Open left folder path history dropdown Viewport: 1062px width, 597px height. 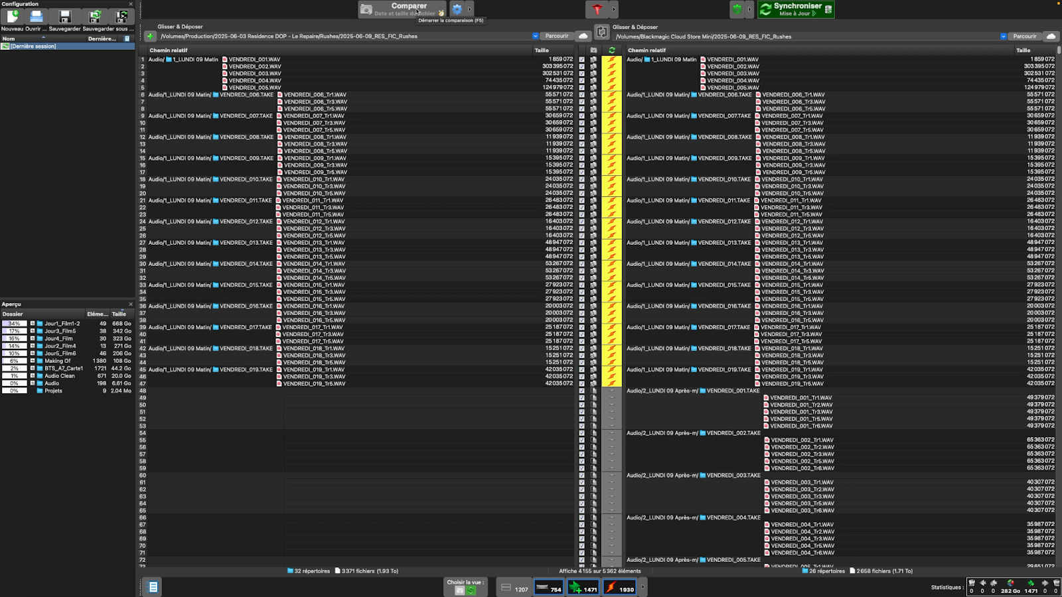535,36
